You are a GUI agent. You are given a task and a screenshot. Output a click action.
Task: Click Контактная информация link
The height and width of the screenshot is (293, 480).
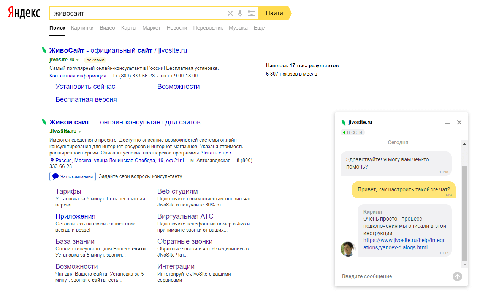pos(78,76)
